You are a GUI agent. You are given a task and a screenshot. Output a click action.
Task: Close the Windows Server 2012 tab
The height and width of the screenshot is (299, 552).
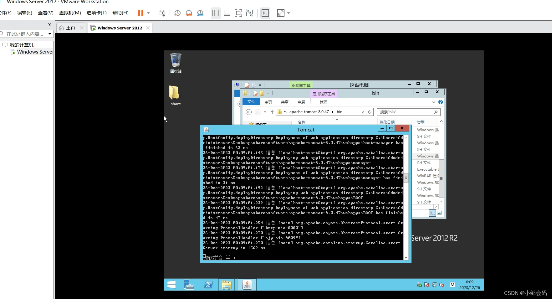(x=148, y=28)
